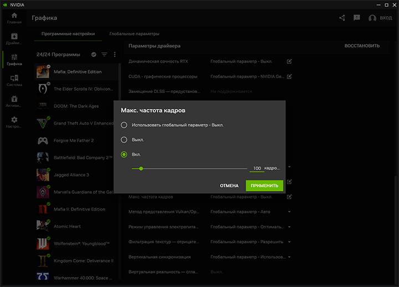Image resolution: width=399 pixels, height=287 pixels.
Task: Click Виртуальная реальность setting label
Action: pos(163,272)
